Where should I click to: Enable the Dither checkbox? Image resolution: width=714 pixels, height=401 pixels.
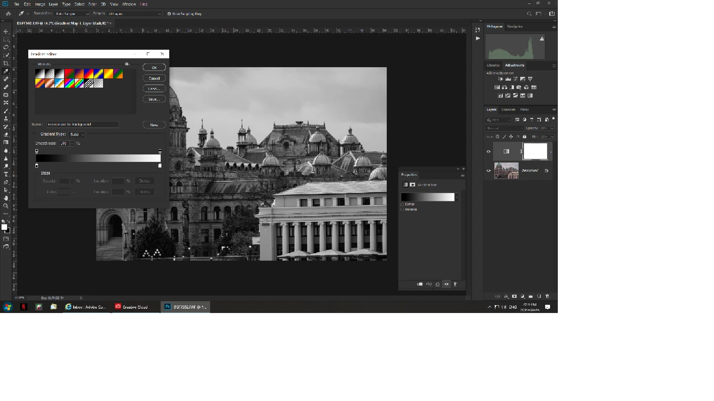pos(402,205)
